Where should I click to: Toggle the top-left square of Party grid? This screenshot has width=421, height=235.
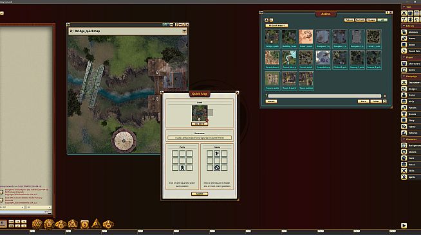pos(175,153)
